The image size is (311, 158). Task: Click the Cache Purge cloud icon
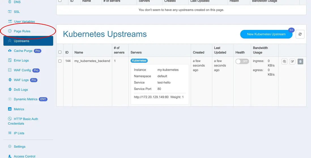[x=10, y=51]
